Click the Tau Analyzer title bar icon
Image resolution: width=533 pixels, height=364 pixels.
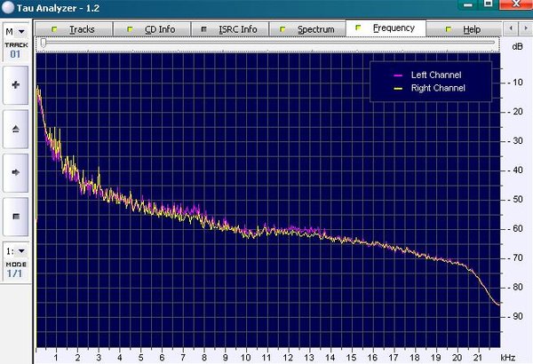click(x=8, y=8)
